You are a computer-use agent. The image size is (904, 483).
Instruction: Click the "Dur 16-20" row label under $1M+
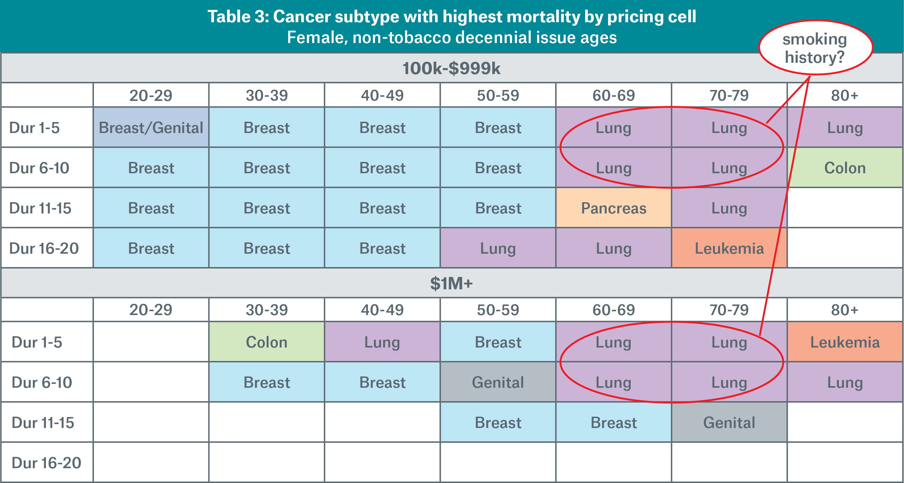(46, 463)
